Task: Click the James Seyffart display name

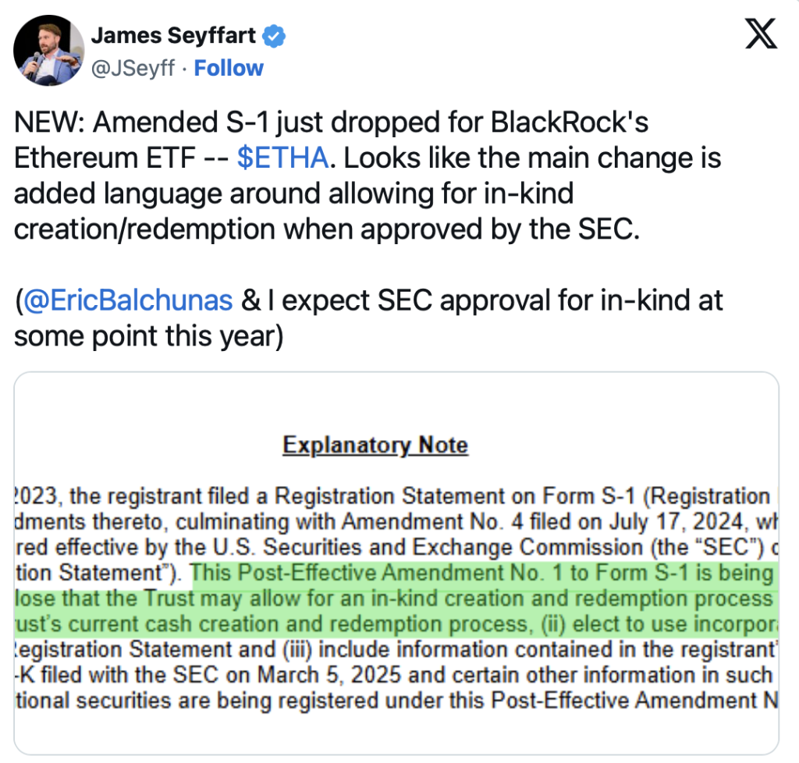Action: (173, 36)
